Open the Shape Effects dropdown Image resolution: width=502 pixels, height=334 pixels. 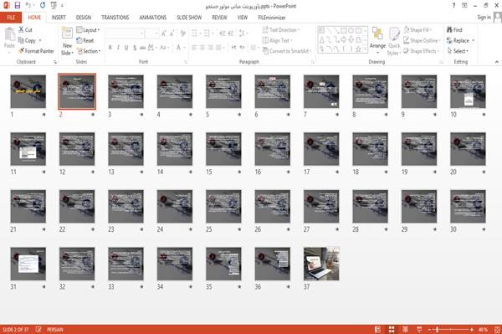[422, 51]
